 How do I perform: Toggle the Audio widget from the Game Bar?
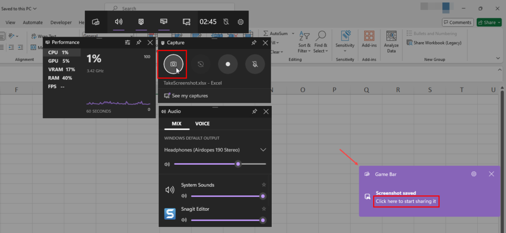click(x=119, y=22)
